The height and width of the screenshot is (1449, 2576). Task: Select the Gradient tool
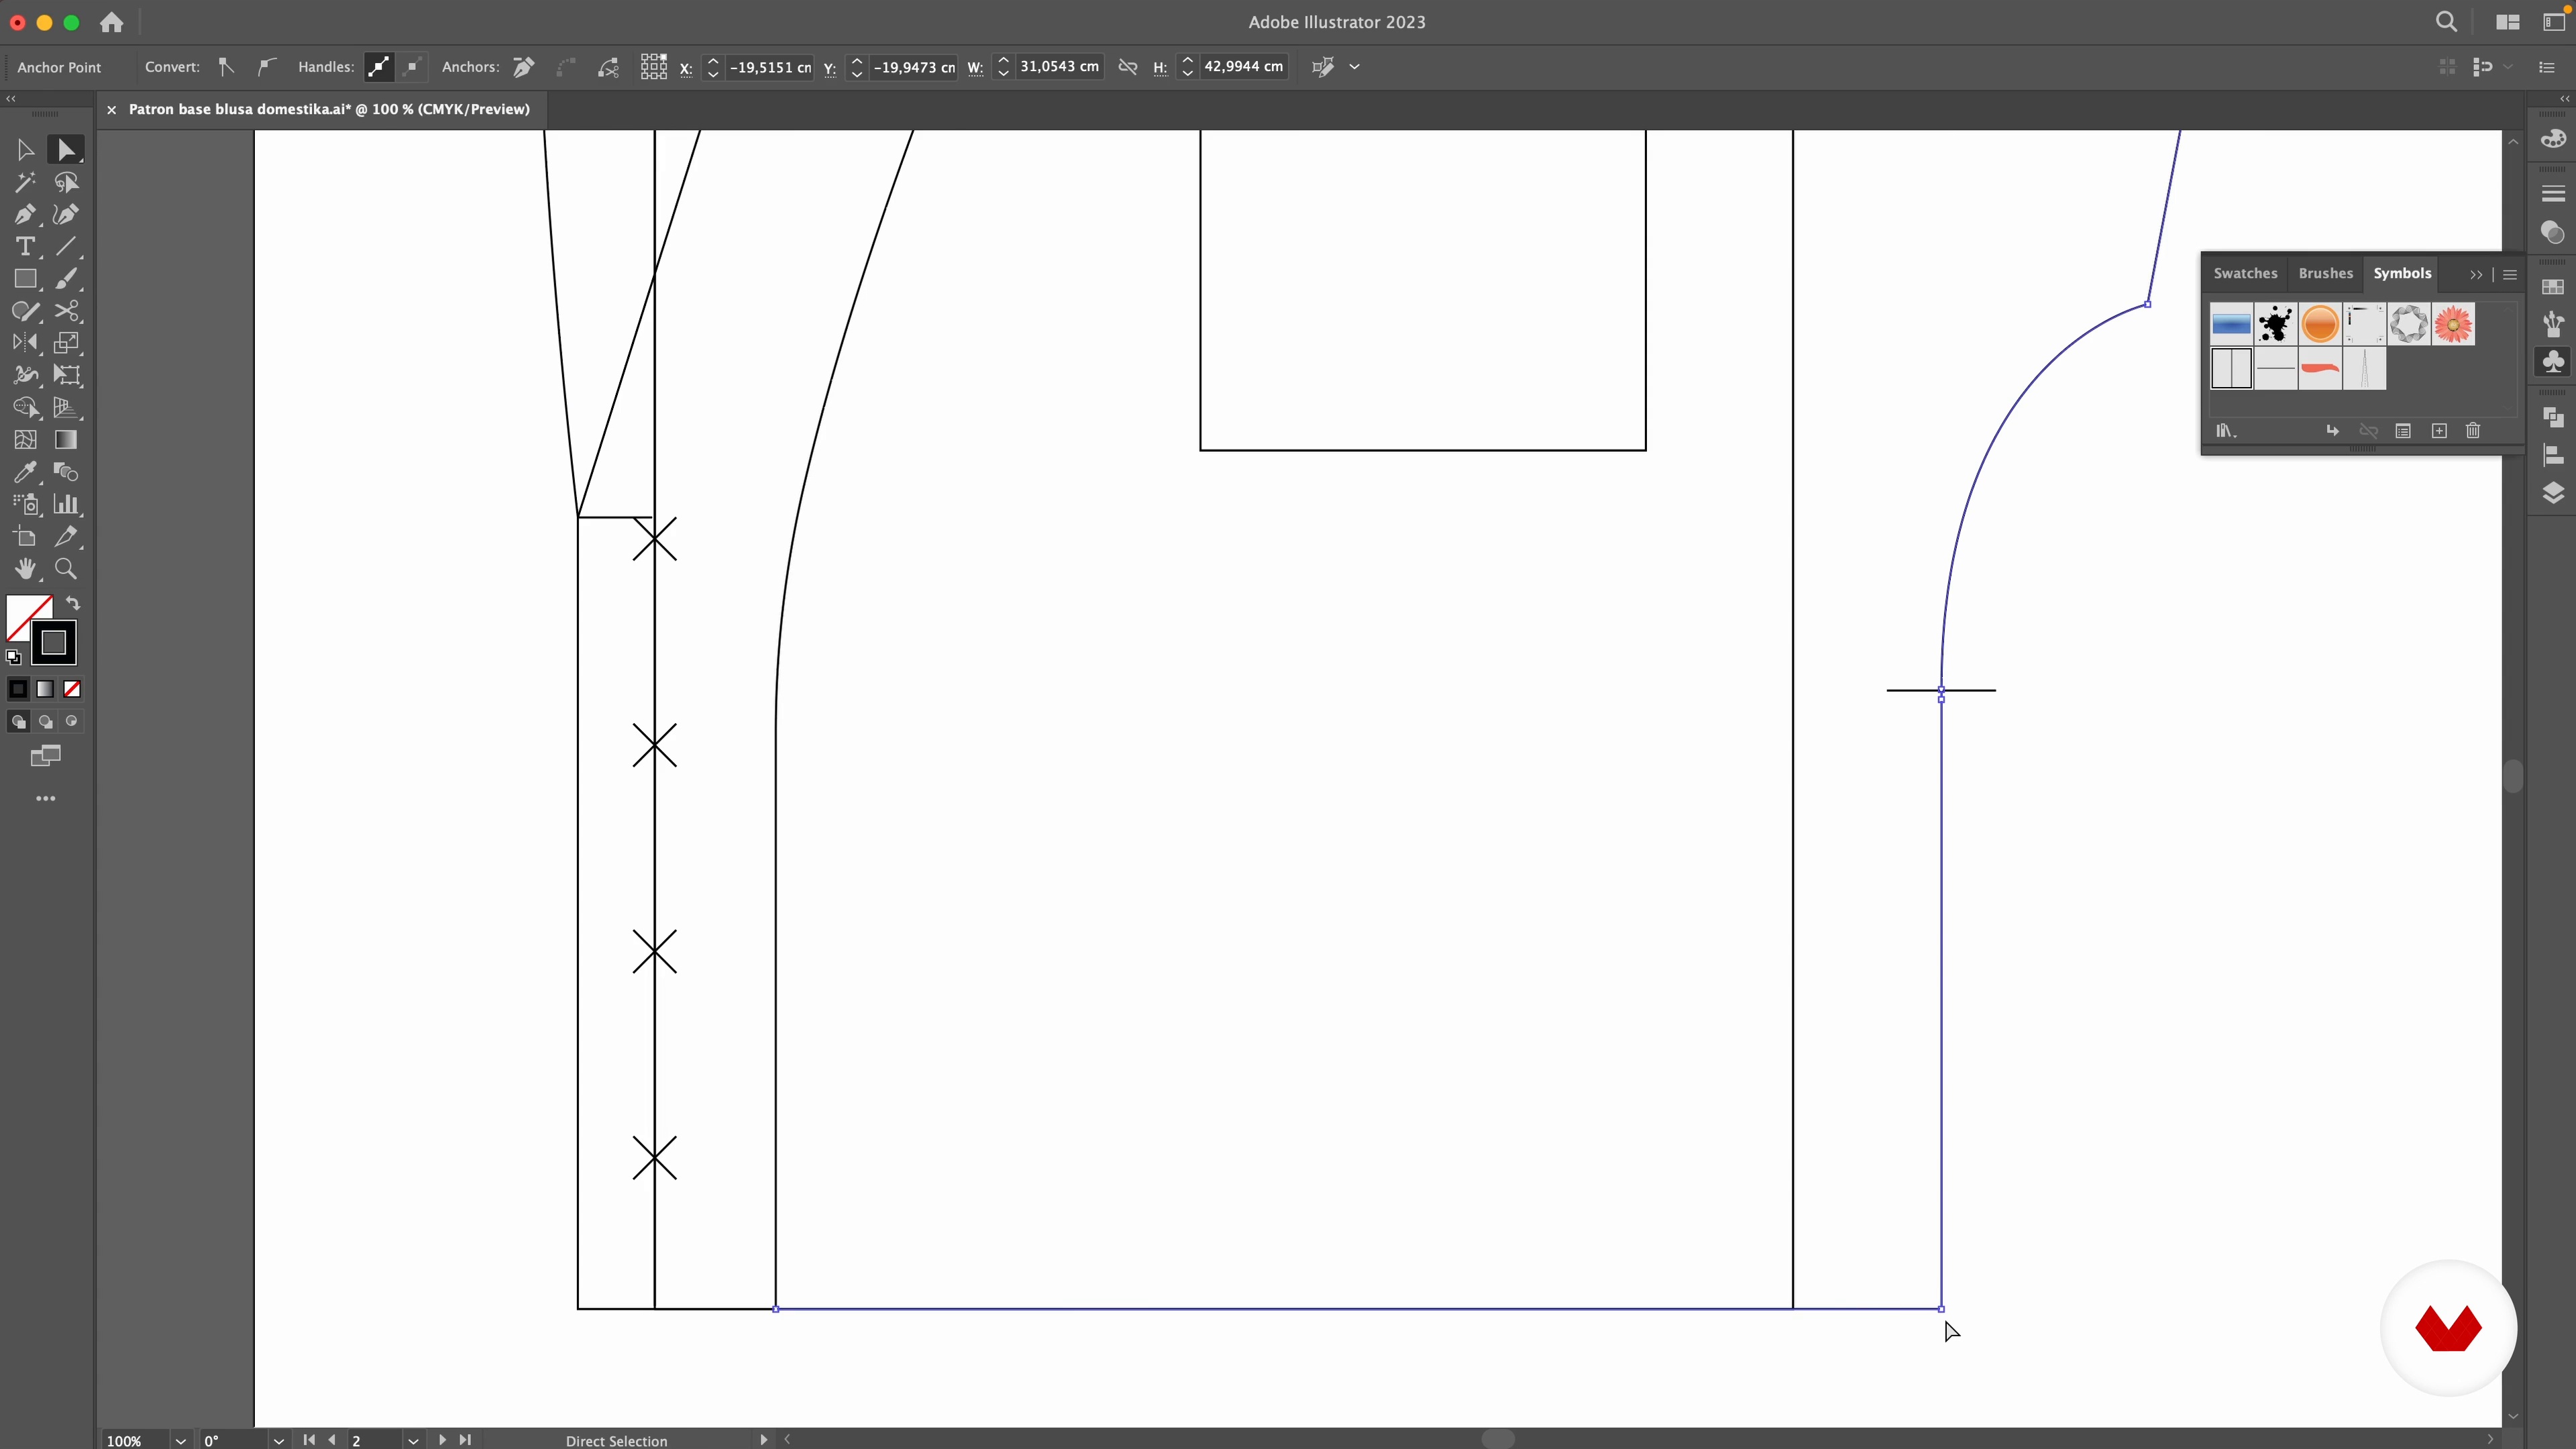click(x=66, y=440)
